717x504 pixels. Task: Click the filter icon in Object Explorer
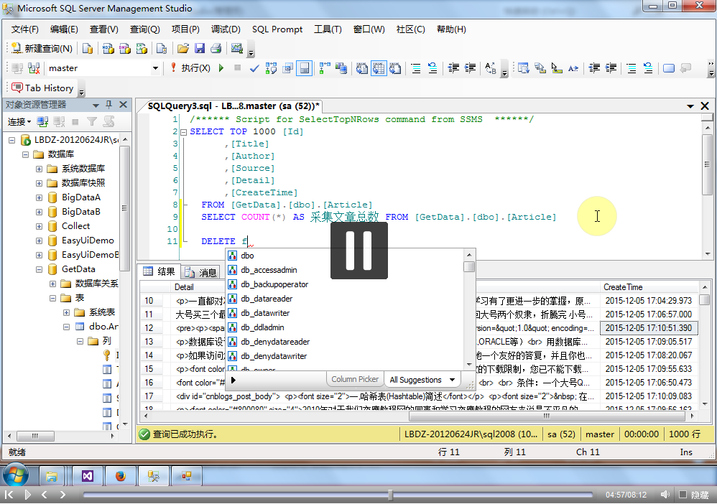[x=92, y=122]
